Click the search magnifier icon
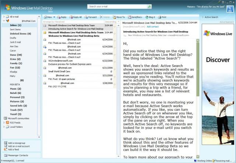Screen dimensions: 236x163 coord(149,7)
